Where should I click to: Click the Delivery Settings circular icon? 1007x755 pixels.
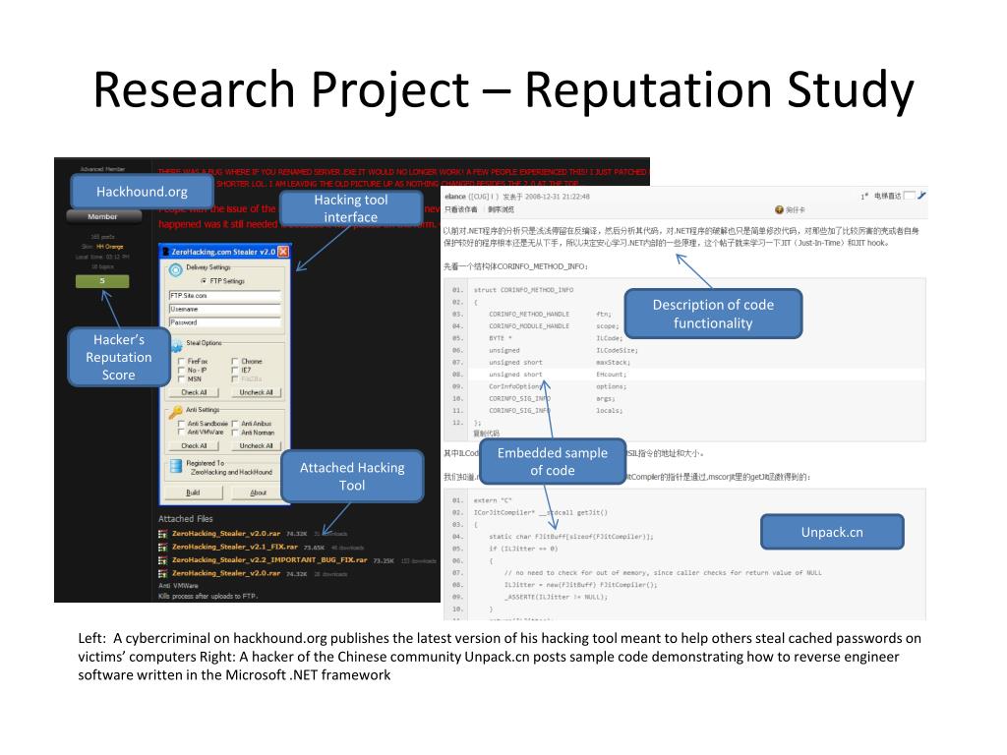(175, 270)
